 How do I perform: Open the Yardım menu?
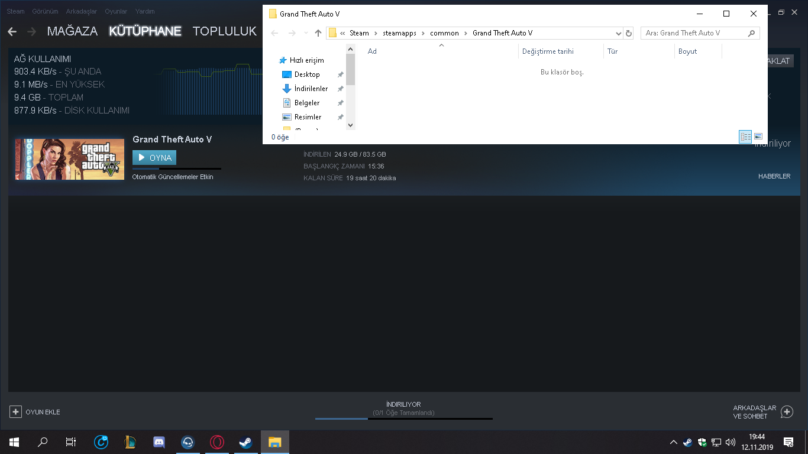144,11
